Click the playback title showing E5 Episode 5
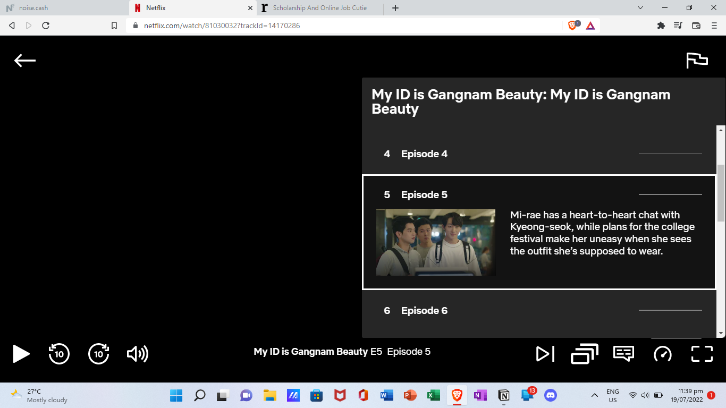The image size is (726, 408). (342, 352)
